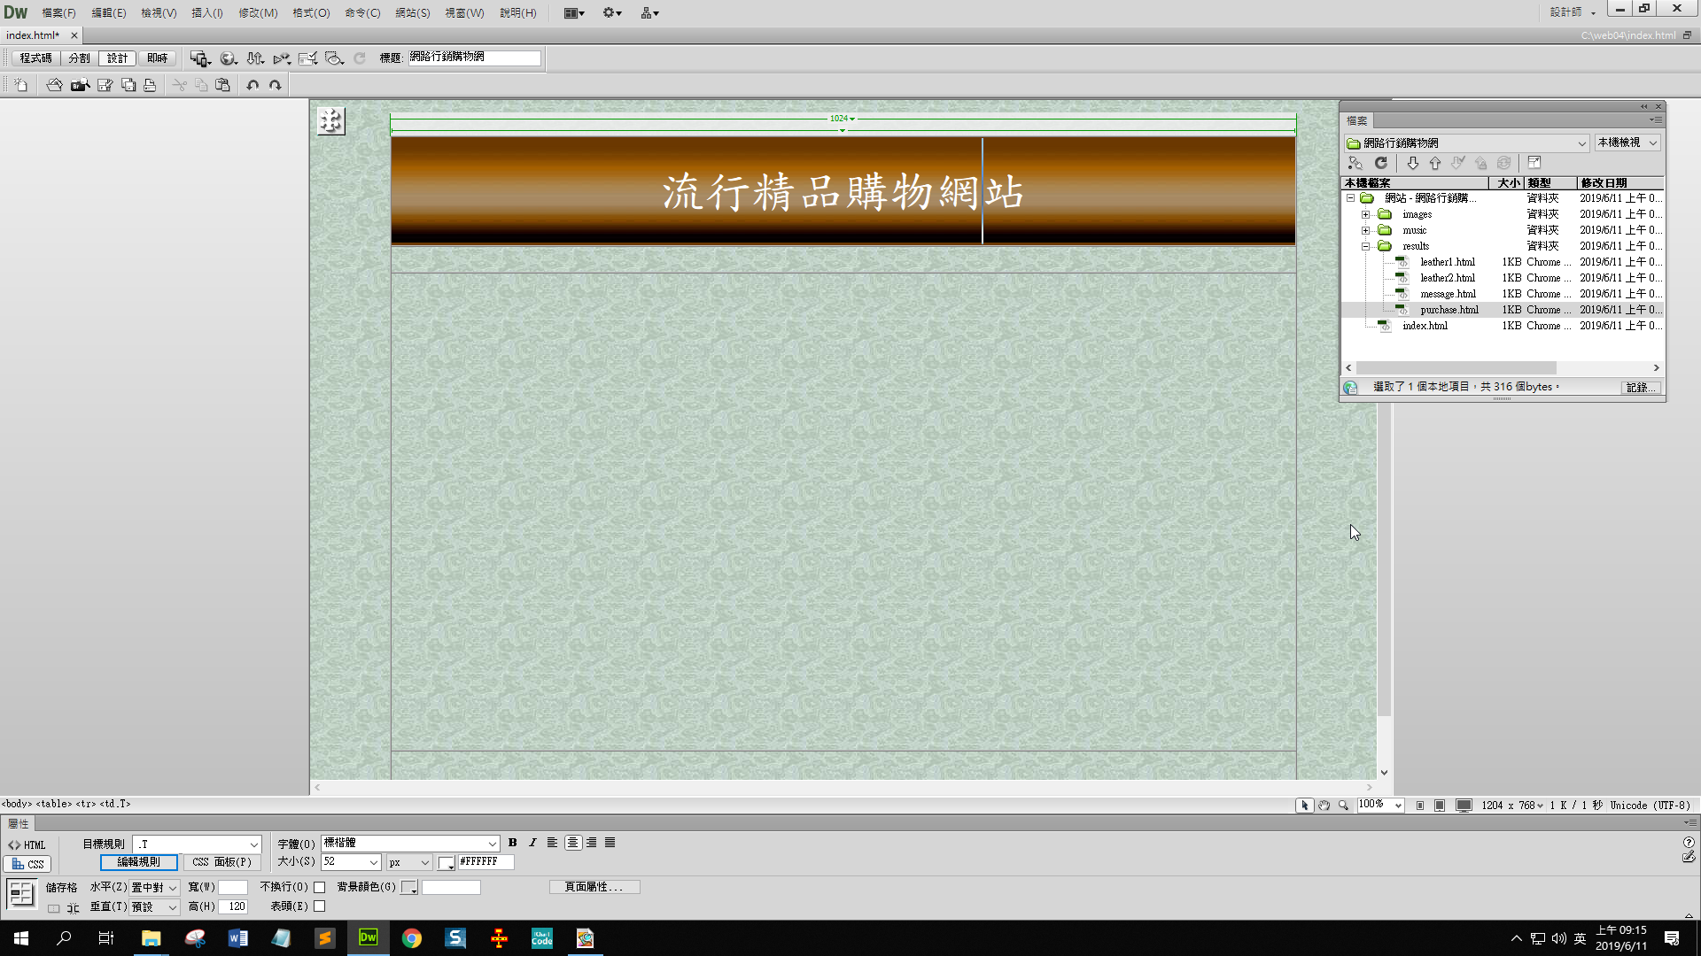Click the Preview in Browser globe icon

point(228,58)
